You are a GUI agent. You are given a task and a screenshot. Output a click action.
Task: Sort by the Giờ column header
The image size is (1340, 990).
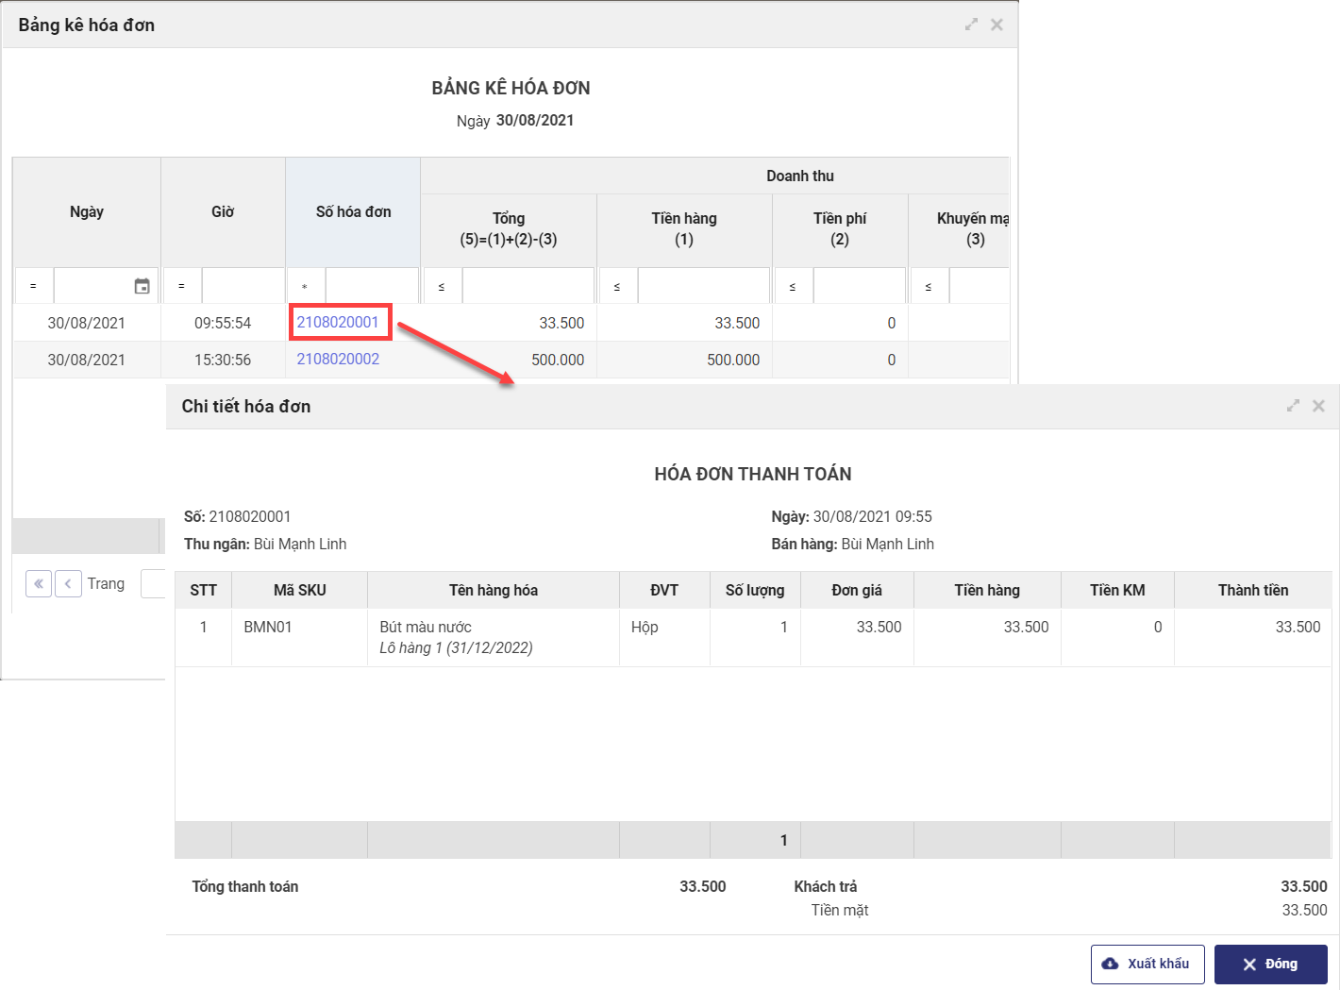click(x=223, y=212)
